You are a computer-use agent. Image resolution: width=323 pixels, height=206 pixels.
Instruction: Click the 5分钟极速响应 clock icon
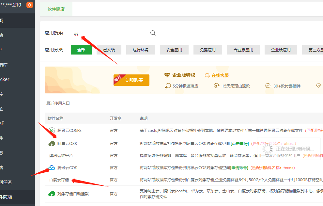click(168, 86)
